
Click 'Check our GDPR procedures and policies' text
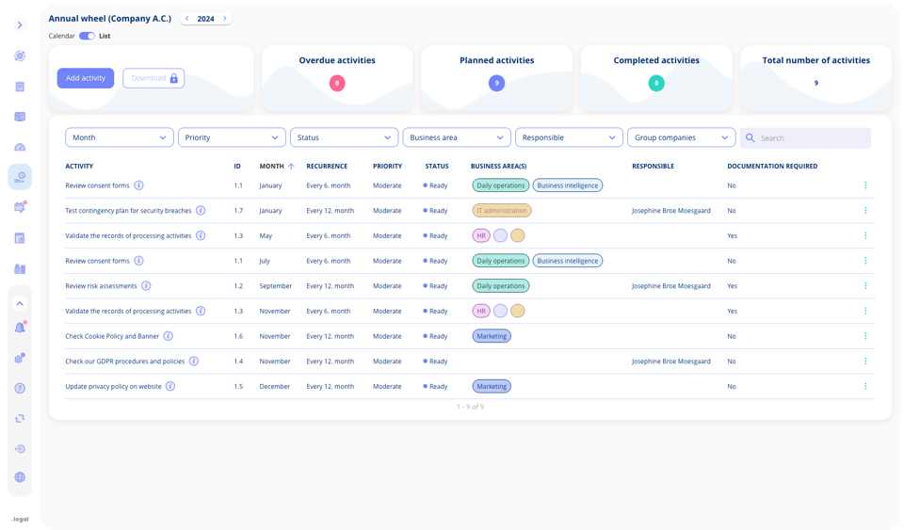tap(125, 361)
